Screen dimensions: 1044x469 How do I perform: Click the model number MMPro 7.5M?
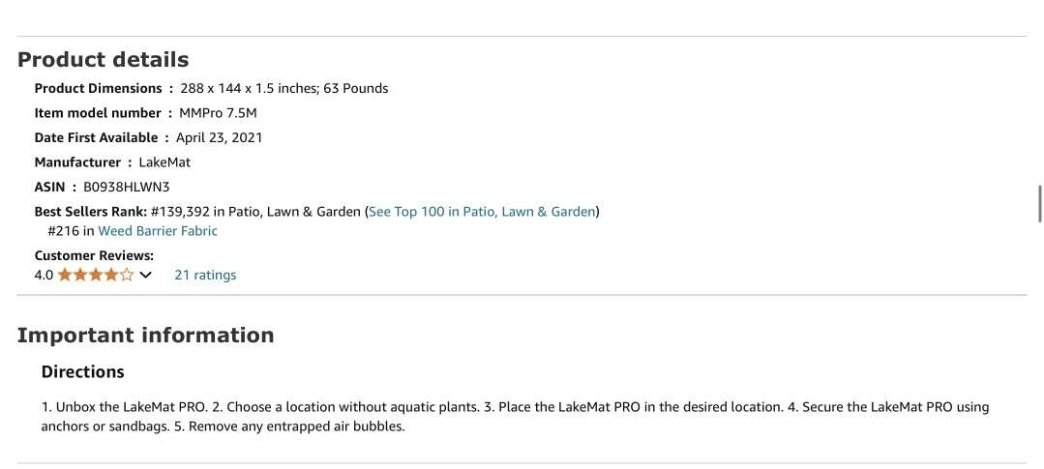coord(218,113)
